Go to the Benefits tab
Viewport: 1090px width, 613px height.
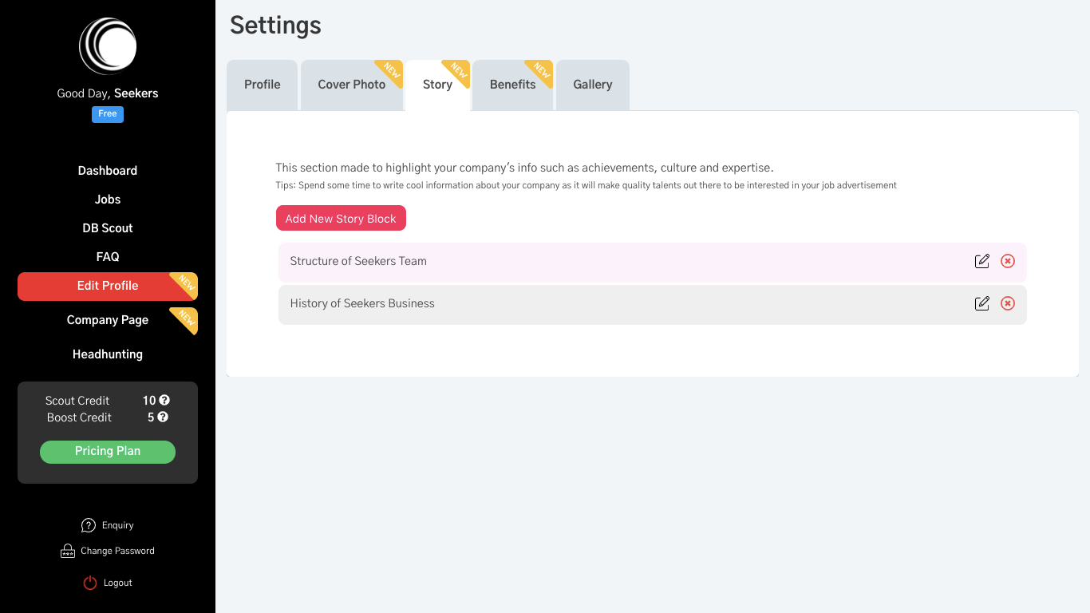click(x=513, y=85)
